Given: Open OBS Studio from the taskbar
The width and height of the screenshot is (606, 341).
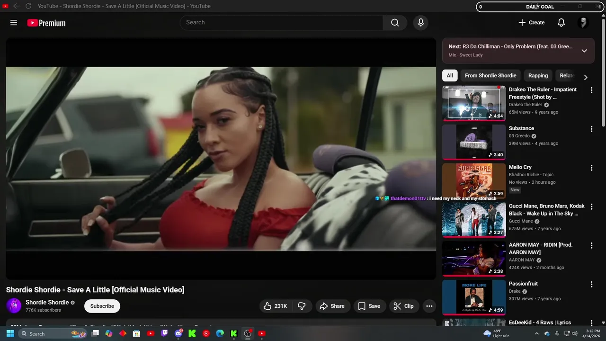Looking at the screenshot, I should pyautogui.click(x=248, y=333).
